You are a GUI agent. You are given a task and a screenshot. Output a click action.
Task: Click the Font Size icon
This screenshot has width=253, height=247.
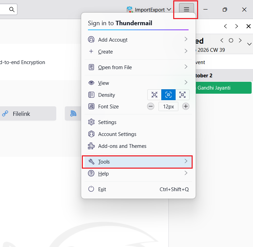point(91,106)
